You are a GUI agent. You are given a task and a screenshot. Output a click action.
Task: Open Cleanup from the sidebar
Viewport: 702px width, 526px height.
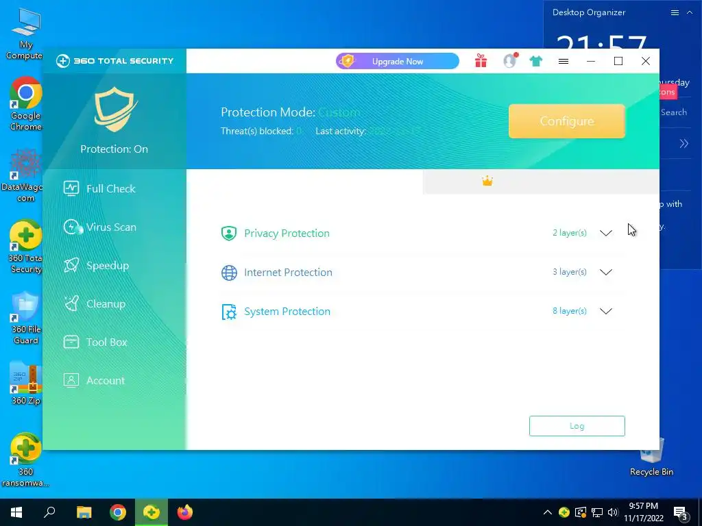pyautogui.click(x=94, y=304)
